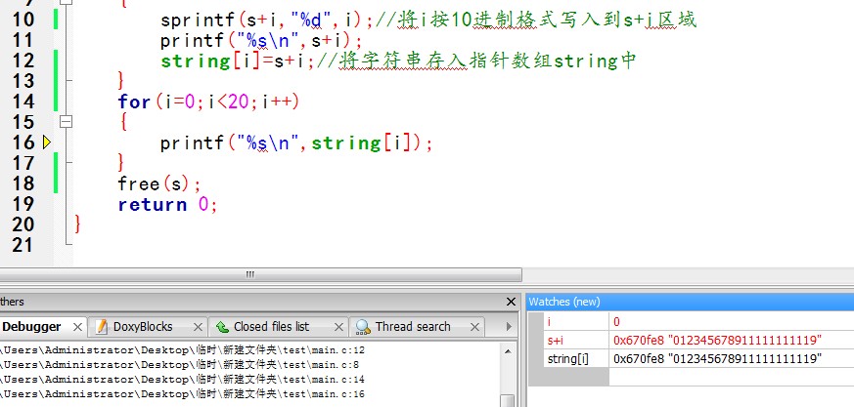Click line number 14 in the gutter
The image size is (854, 407).
click(22, 102)
